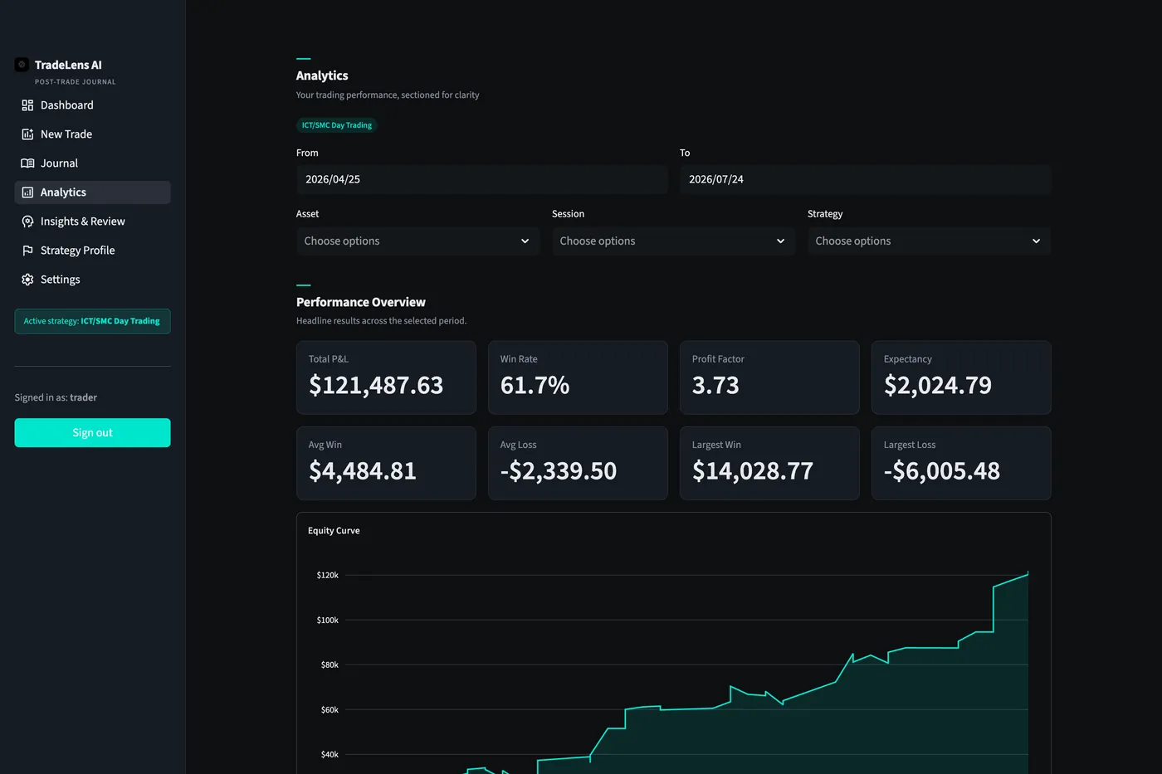
Task: Click the Settings gear icon
Action: coord(27,280)
